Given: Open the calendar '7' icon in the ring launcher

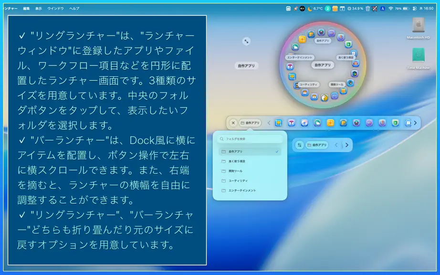Looking at the screenshot, I should (290, 66).
